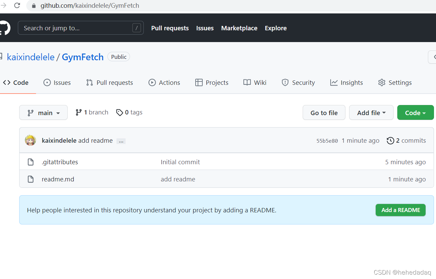
Task: Go to the repository Settings tab
Action: coord(395,82)
